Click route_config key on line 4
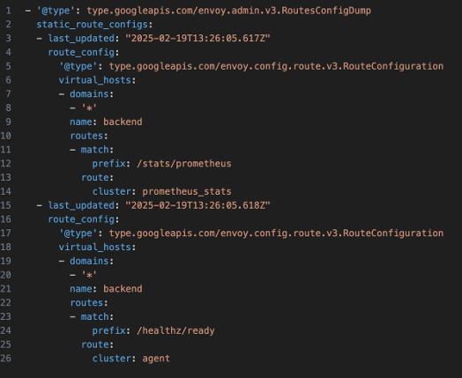 click(x=81, y=52)
